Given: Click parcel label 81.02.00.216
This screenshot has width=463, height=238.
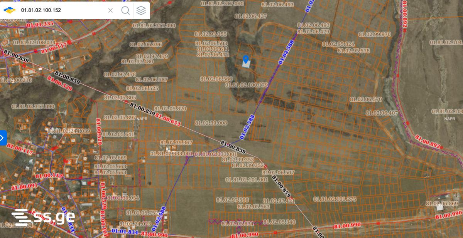Looking at the screenshot, I should pyautogui.click(x=16, y=80).
